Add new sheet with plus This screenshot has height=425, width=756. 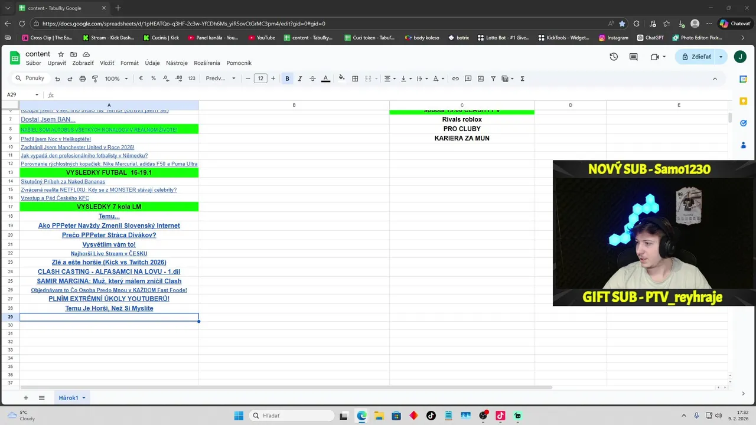(x=25, y=398)
